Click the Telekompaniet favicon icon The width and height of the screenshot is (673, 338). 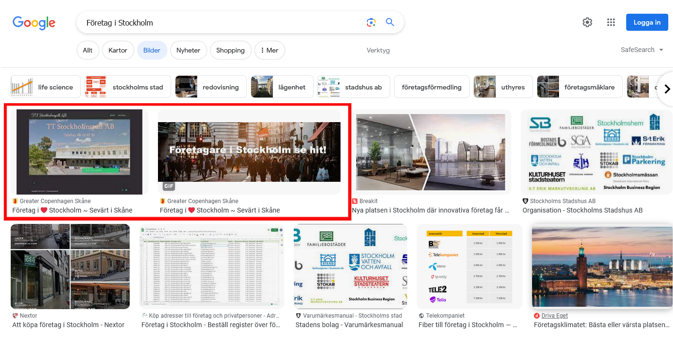pos(421,316)
